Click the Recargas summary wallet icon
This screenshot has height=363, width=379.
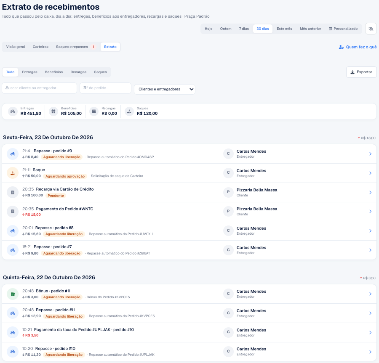pos(94,111)
